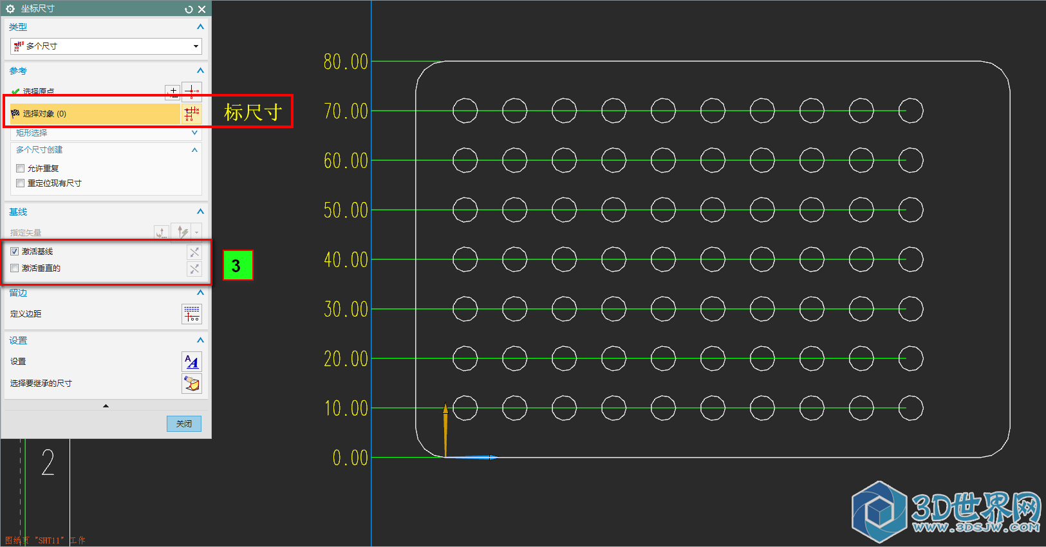Close the 坐标尺寸 dialog with the X
The width and height of the screenshot is (1046, 547).
coord(201,9)
